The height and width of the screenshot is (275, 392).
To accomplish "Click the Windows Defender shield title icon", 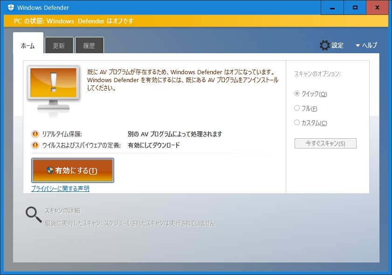I will (x=11, y=7).
